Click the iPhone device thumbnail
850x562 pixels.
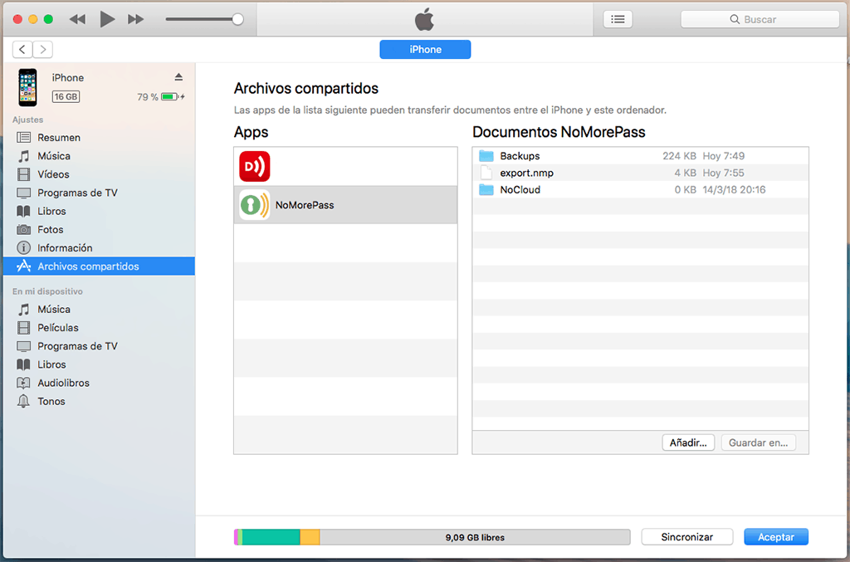(27, 87)
